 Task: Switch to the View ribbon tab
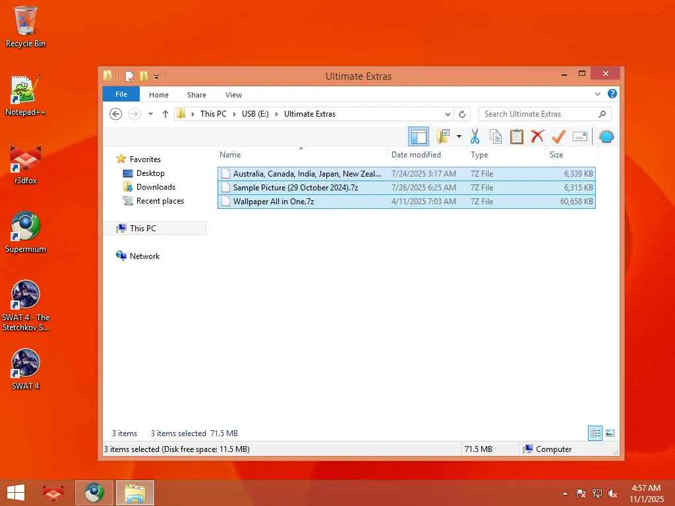pyautogui.click(x=233, y=95)
